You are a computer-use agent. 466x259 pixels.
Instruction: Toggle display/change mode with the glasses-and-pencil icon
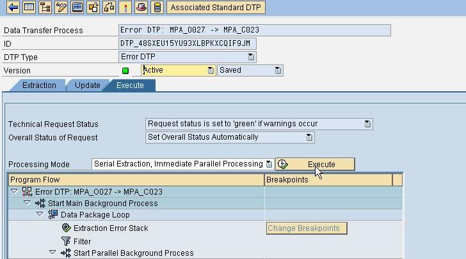tap(61, 8)
